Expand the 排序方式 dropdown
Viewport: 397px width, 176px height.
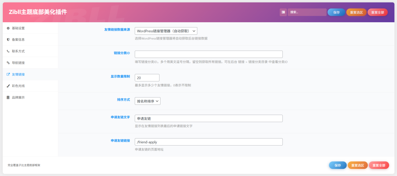point(148,101)
